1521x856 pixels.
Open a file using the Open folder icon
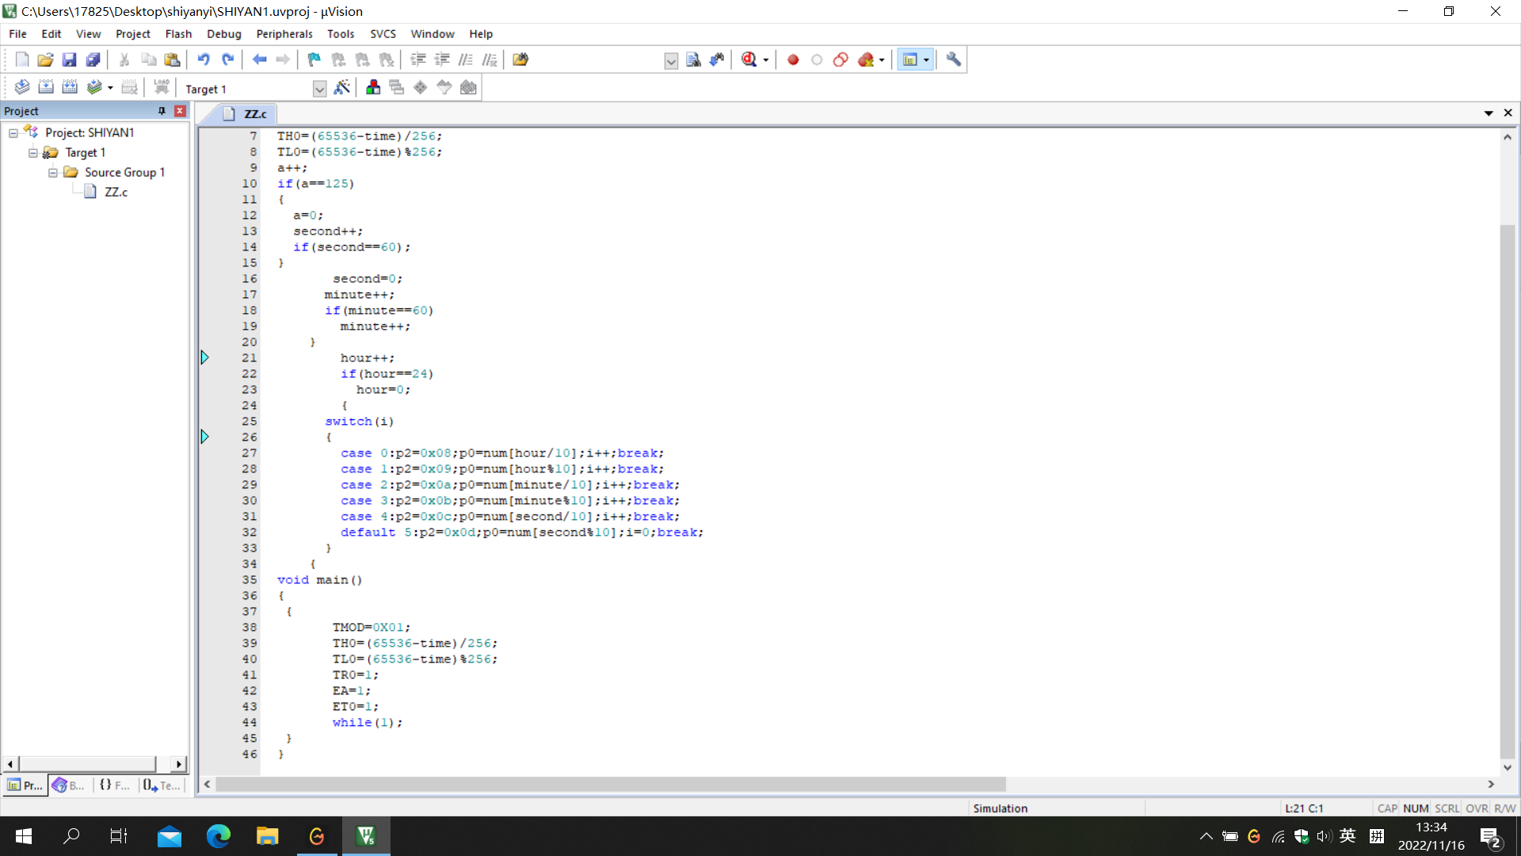(45, 59)
